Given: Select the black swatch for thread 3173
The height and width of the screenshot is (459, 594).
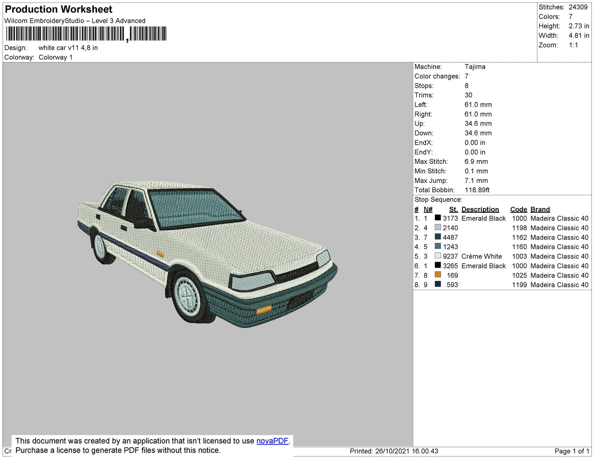Looking at the screenshot, I should pyautogui.click(x=438, y=218).
